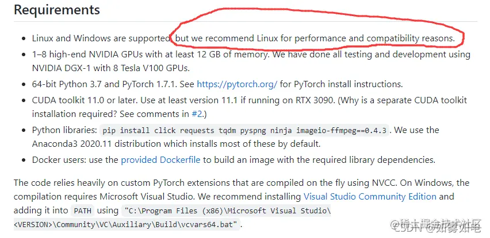Screen dimensions: 490x238
Task: Click the pip install command code block
Action: (244, 131)
